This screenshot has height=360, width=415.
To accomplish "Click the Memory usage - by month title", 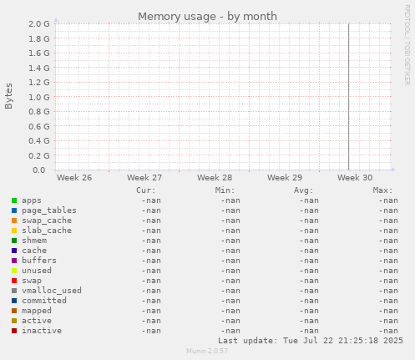I will pyautogui.click(x=207, y=17).
